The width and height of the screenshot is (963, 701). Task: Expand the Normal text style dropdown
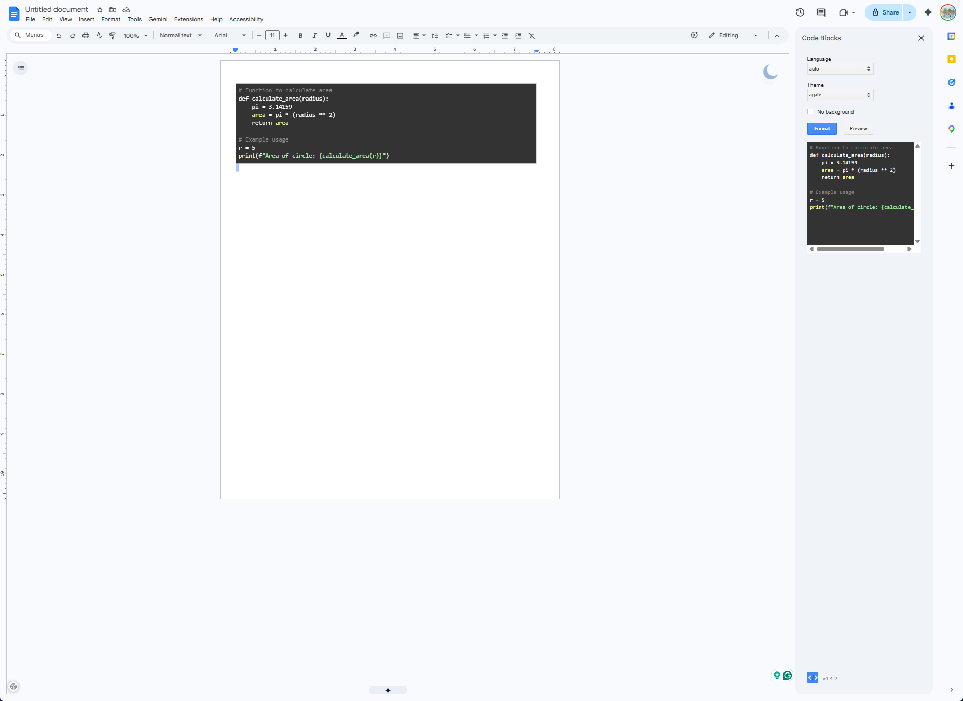point(181,36)
